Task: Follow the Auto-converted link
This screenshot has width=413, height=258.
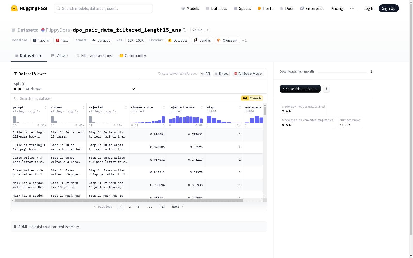Action: [x=172, y=74]
